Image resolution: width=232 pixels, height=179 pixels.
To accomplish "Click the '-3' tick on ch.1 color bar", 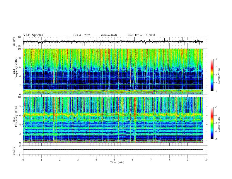I will tap(216, 59).
